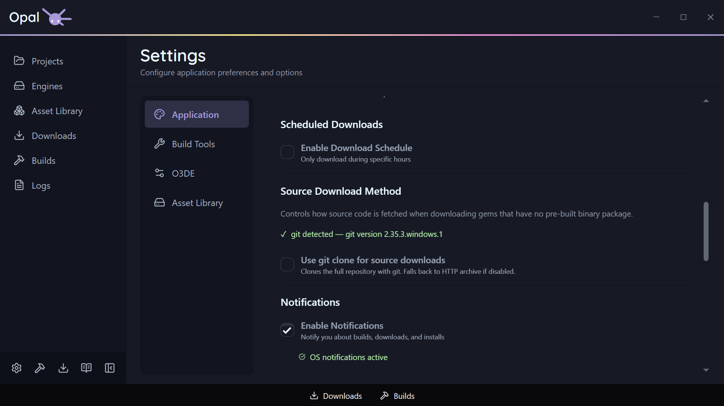Check Use git clone for source downloads
The image size is (724, 406).
click(287, 264)
